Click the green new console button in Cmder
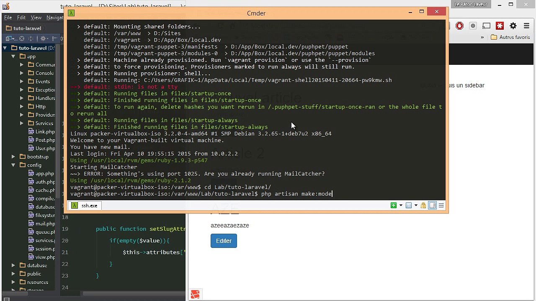This screenshot has height=301, width=536. 393,205
